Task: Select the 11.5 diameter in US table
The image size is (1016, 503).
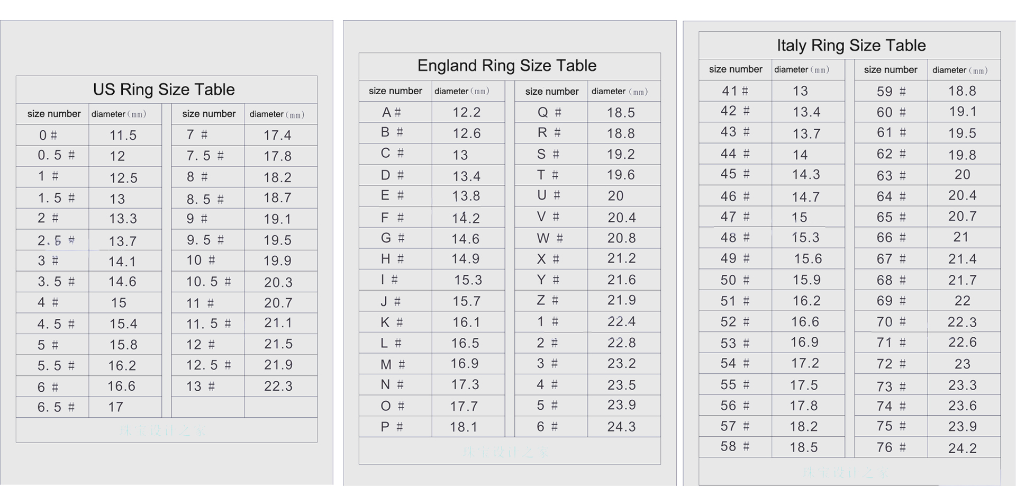Action: tap(123, 136)
